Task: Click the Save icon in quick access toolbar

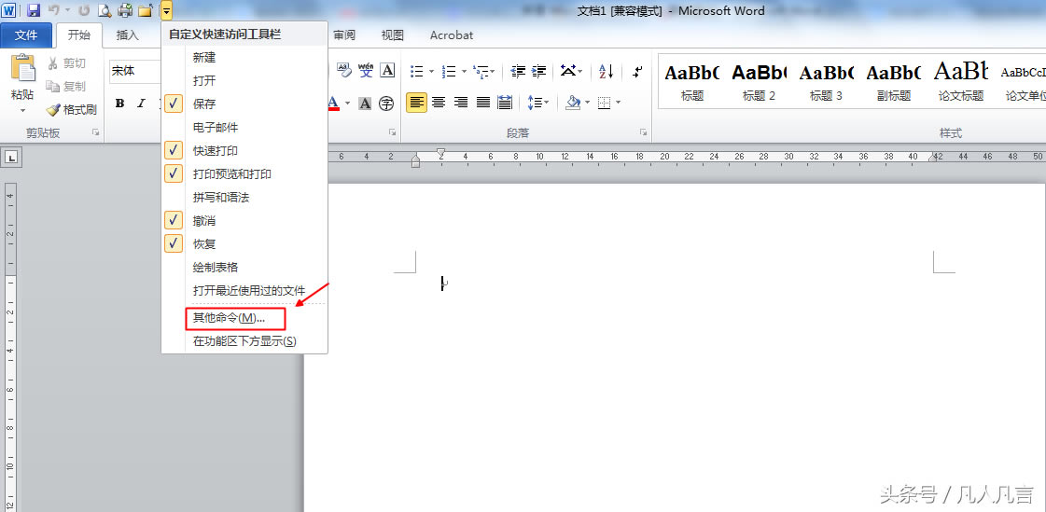Action: pos(34,10)
